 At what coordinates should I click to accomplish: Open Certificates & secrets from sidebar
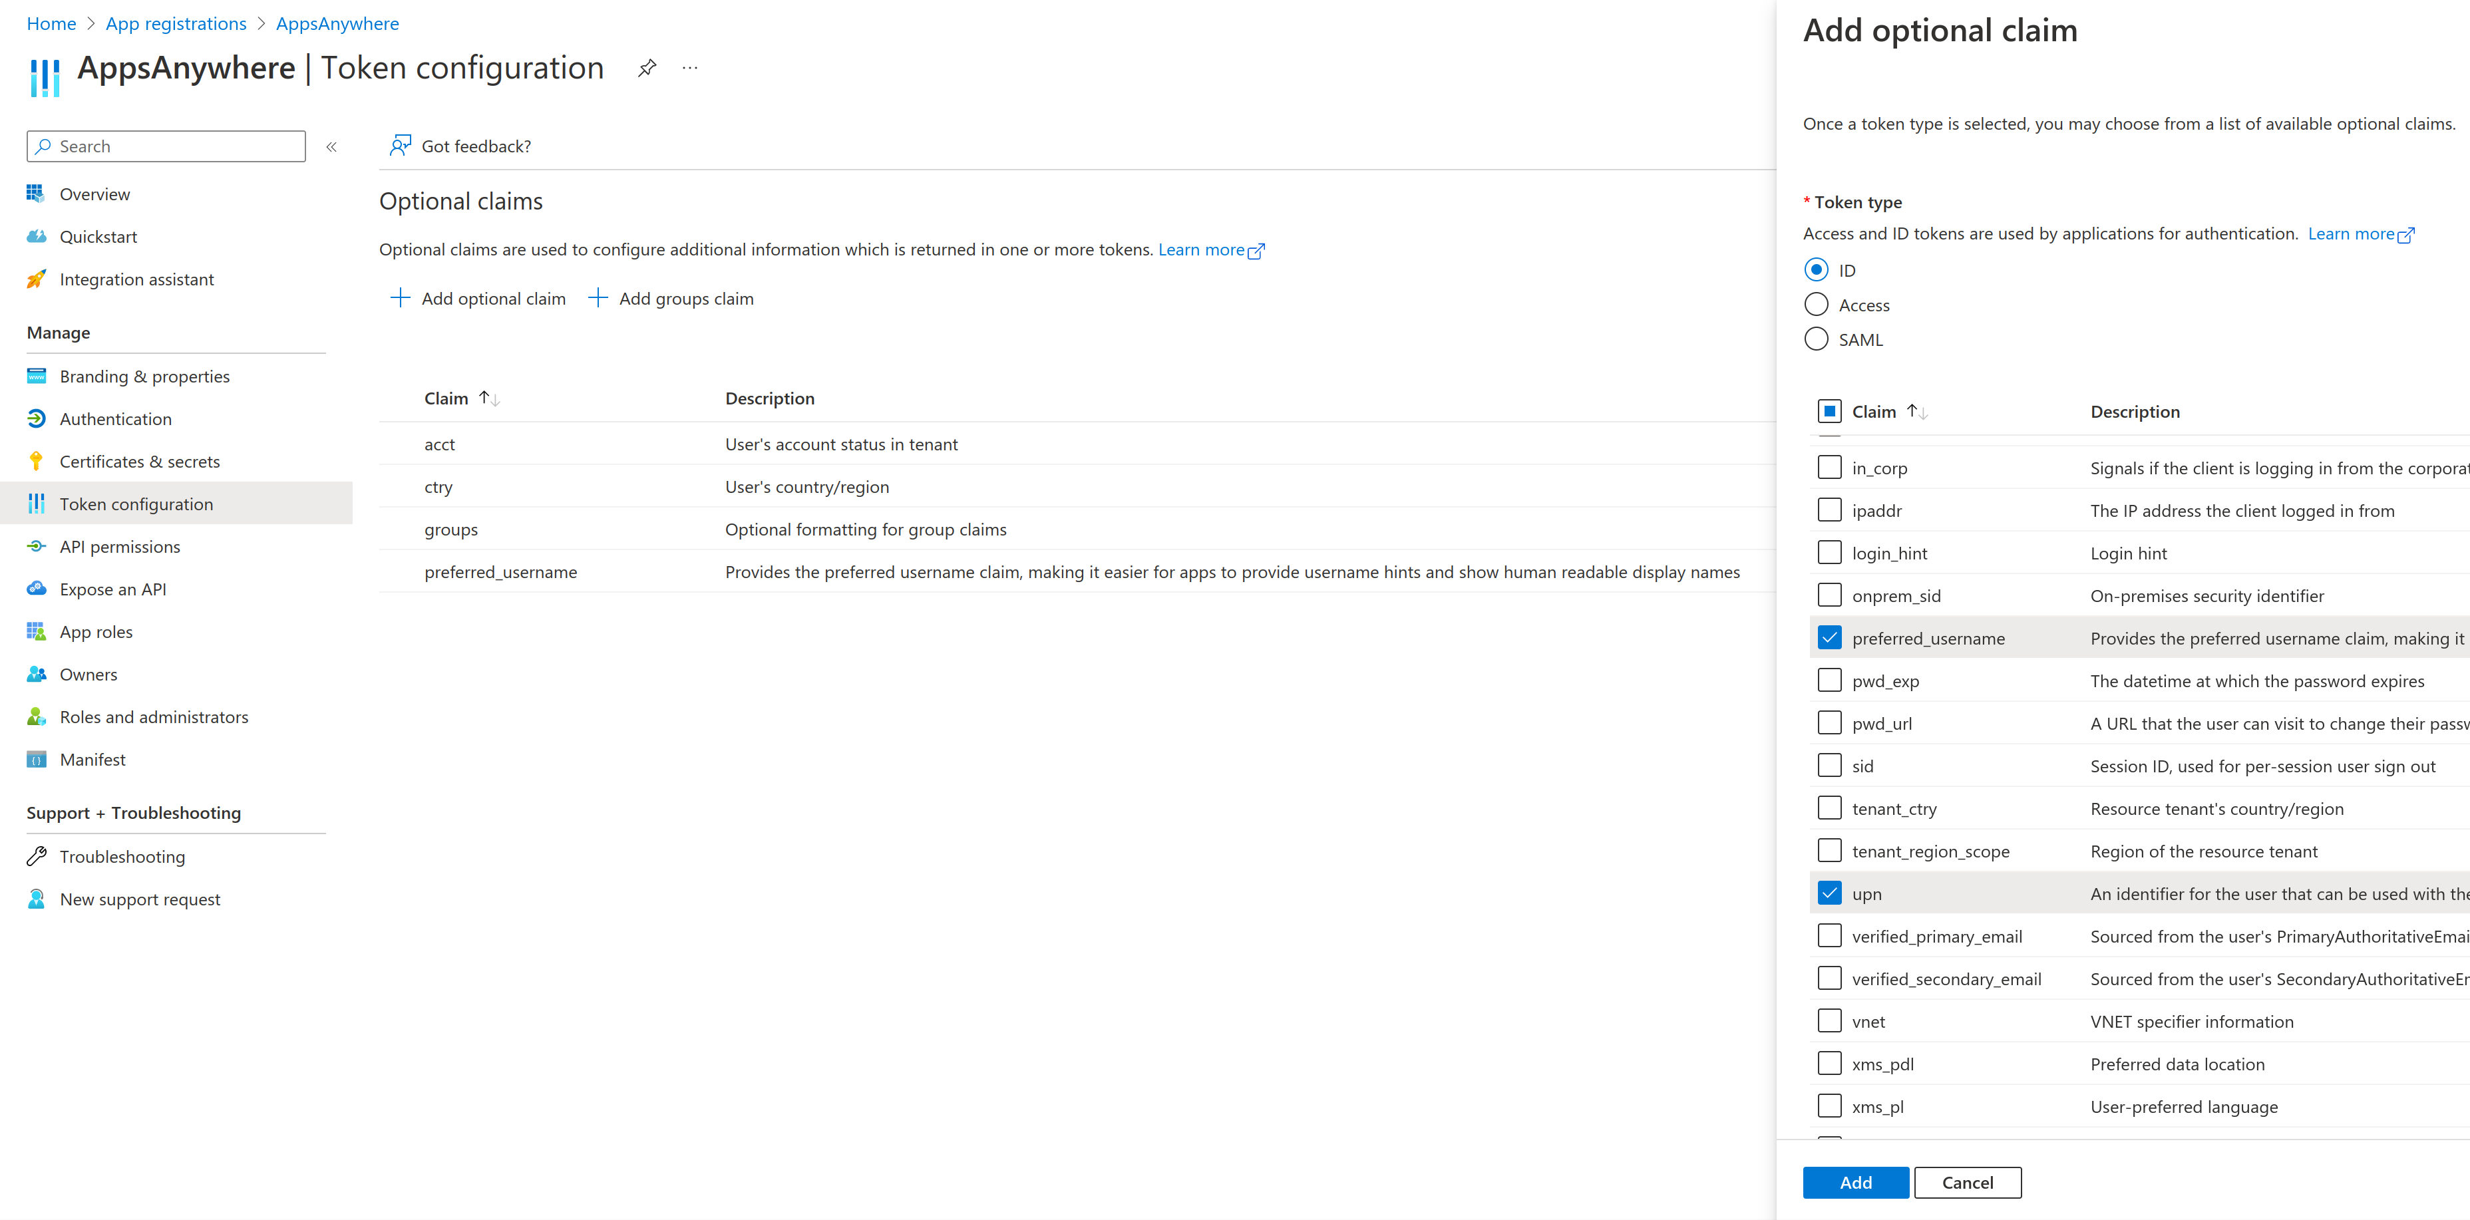tap(139, 461)
